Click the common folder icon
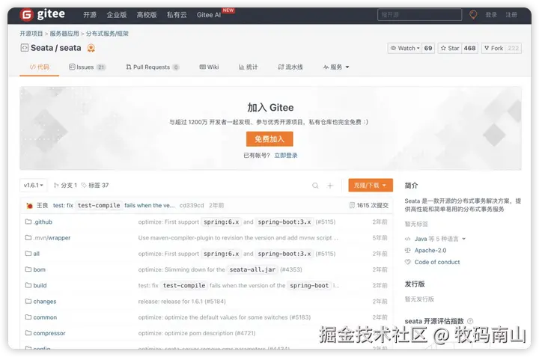 [28, 317]
